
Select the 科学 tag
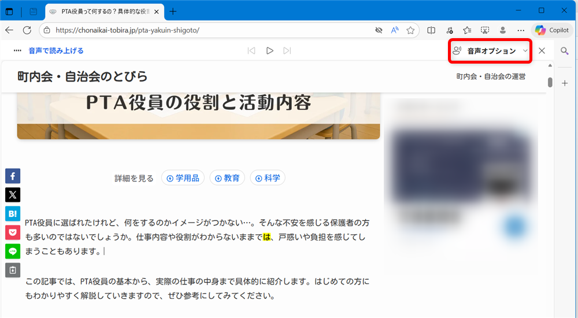pyautogui.click(x=268, y=178)
